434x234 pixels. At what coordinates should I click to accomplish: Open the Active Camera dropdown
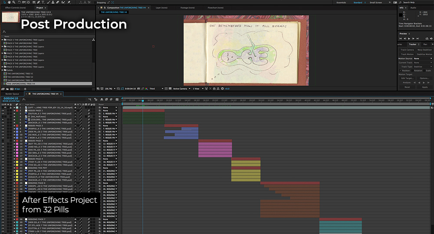click(x=182, y=89)
